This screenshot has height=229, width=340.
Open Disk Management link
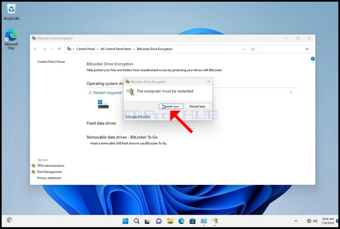tap(49, 172)
